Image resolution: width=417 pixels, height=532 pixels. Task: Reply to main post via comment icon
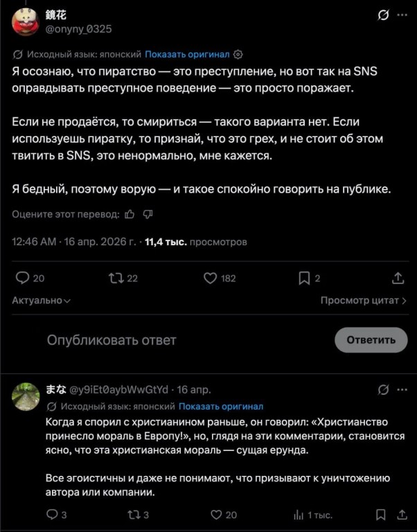22,278
